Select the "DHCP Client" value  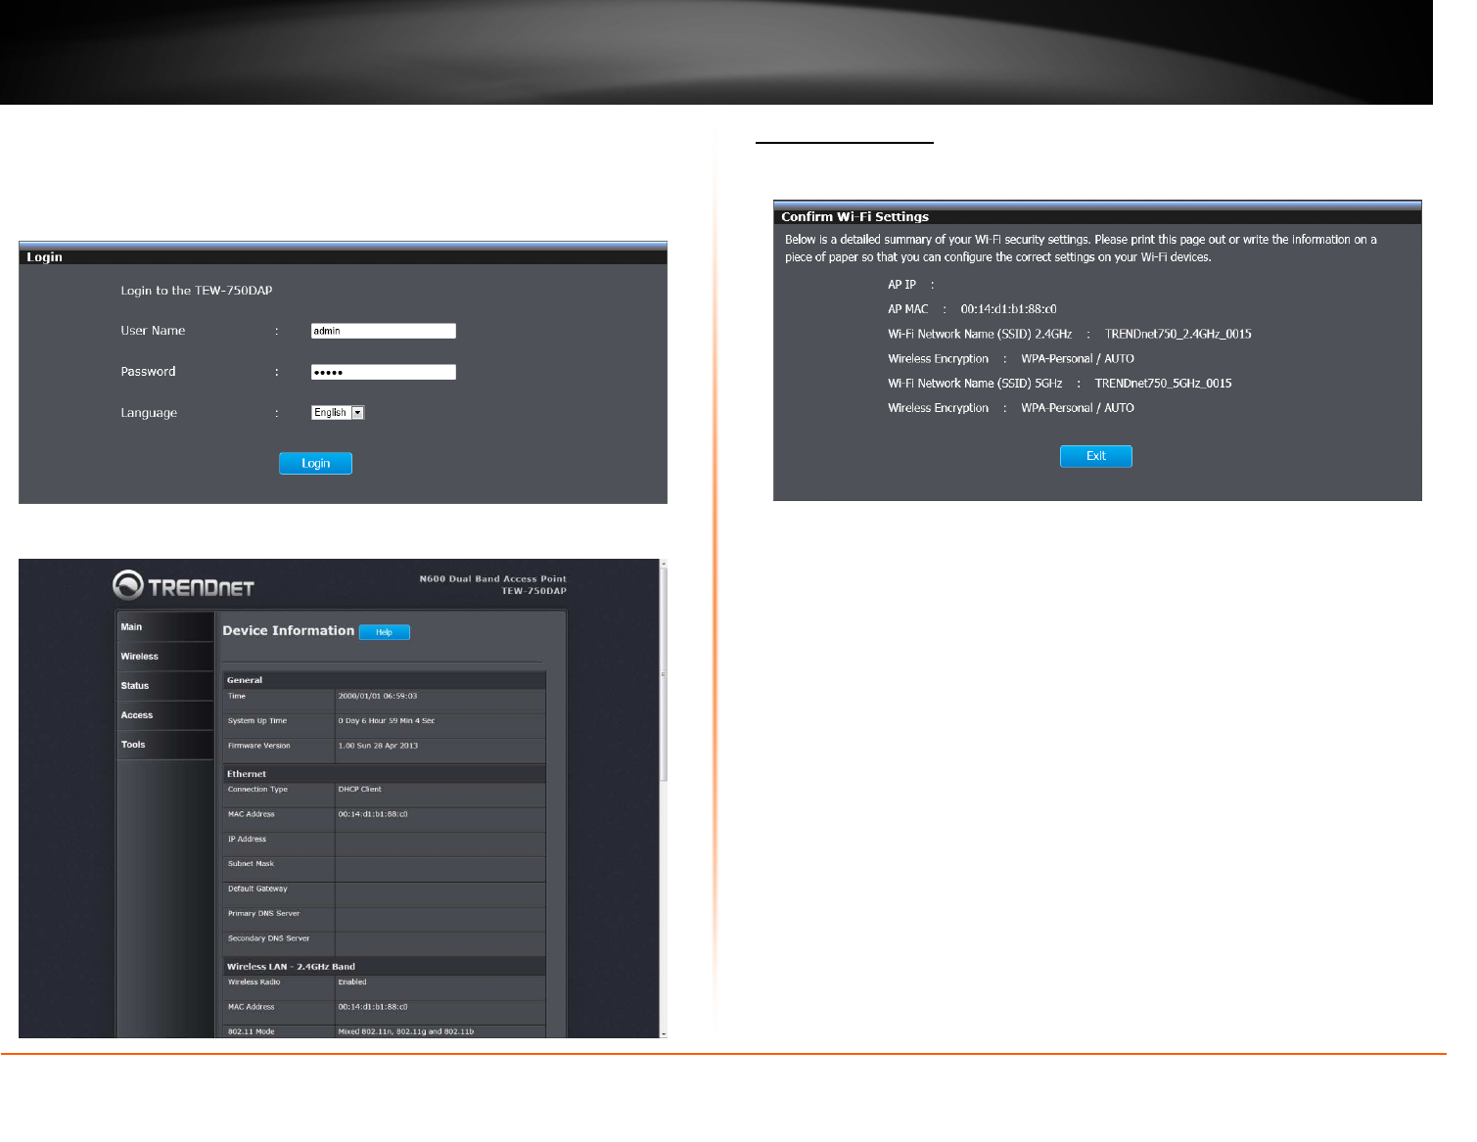point(360,790)
